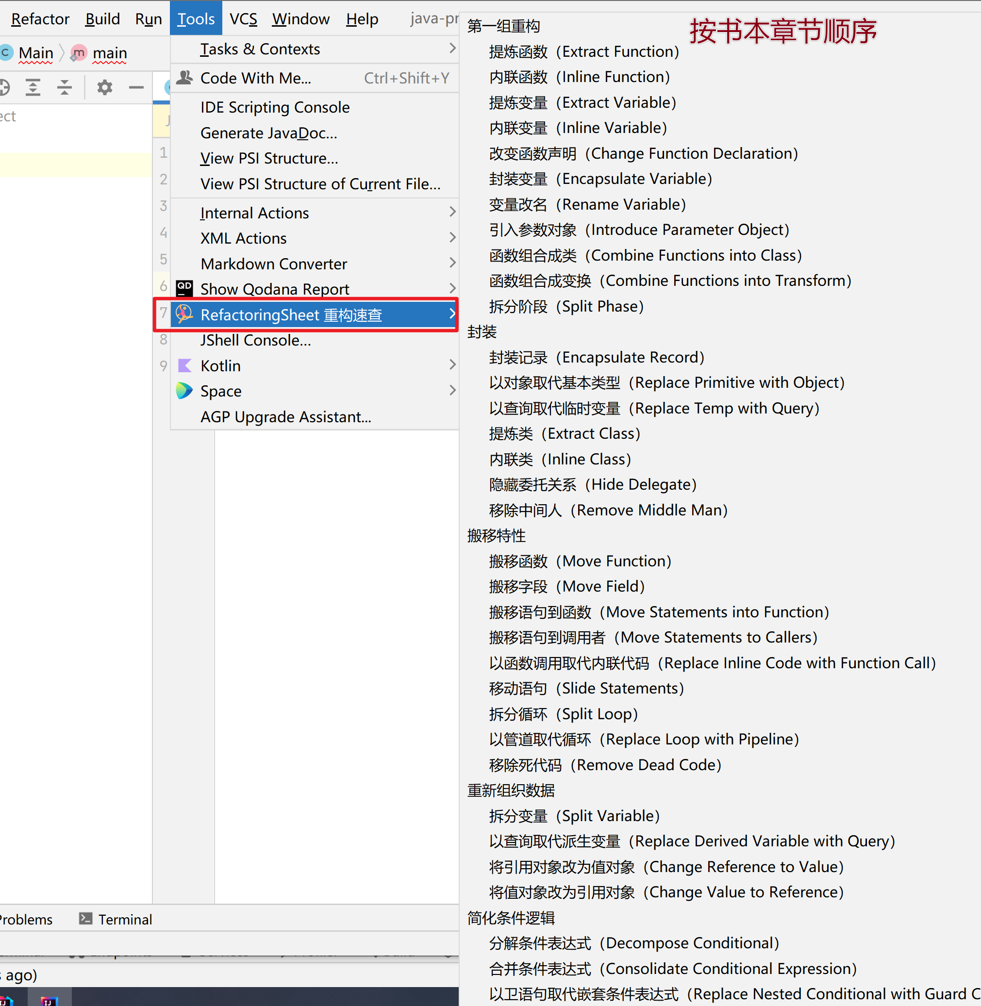The height and width of the screenshot is (1006, 981).
Task: Hide the project panel with minus icon
Action: click(x=136, y=87)
